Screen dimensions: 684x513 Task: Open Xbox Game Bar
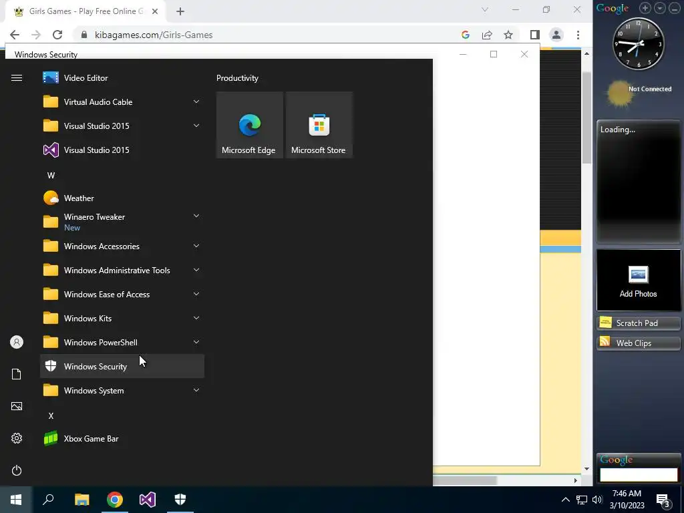pos(122,439)
